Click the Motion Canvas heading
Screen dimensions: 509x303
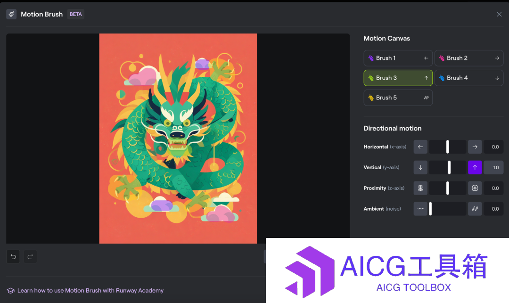tap(386, 38)
